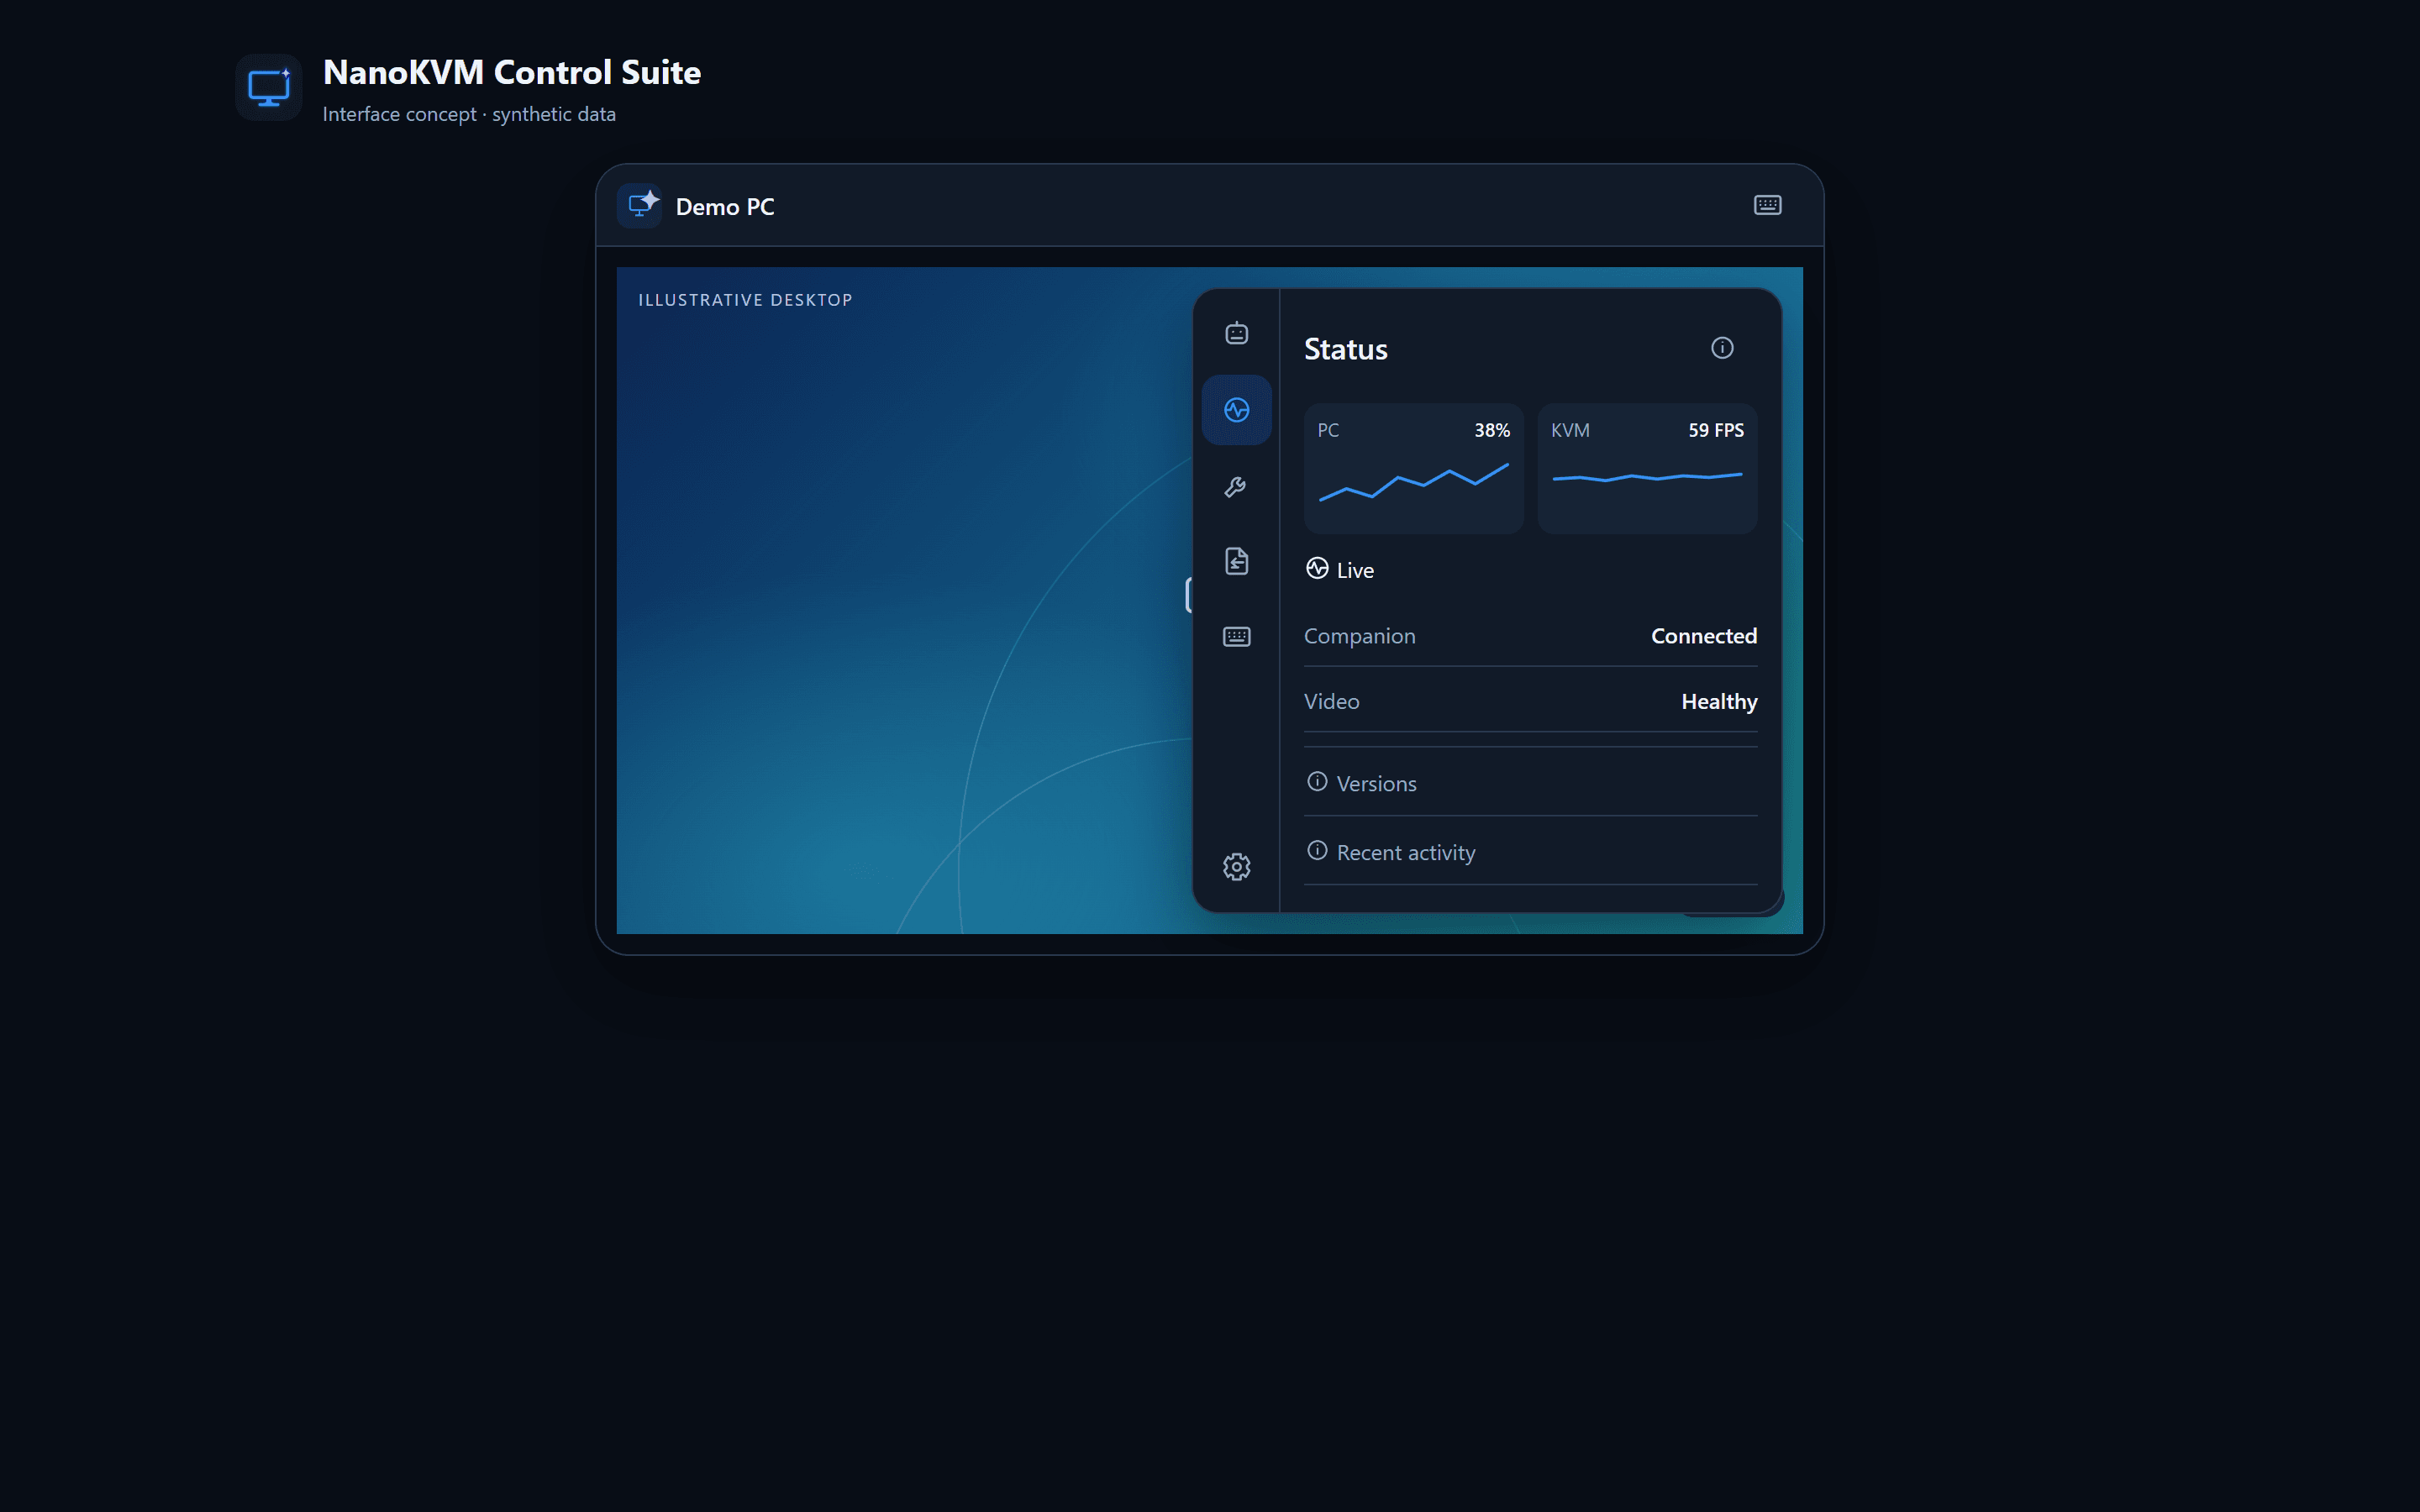Image resolution: width=2420 pixels, height=1512 pixels.
Task: Click the Companion row label
Action: click(x=1359, y=636)
